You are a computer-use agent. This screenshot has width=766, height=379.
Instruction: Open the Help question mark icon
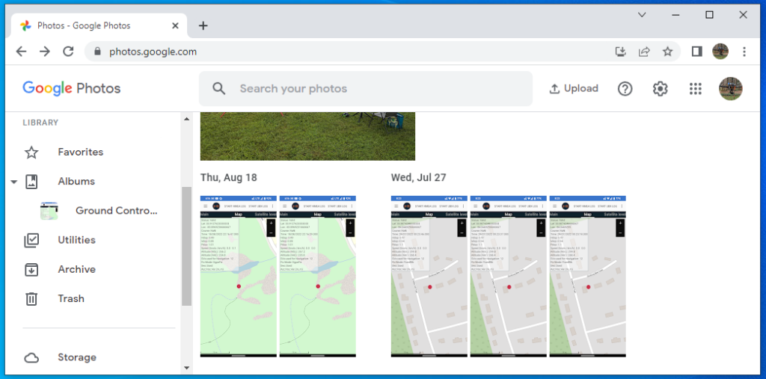[625, 88]
